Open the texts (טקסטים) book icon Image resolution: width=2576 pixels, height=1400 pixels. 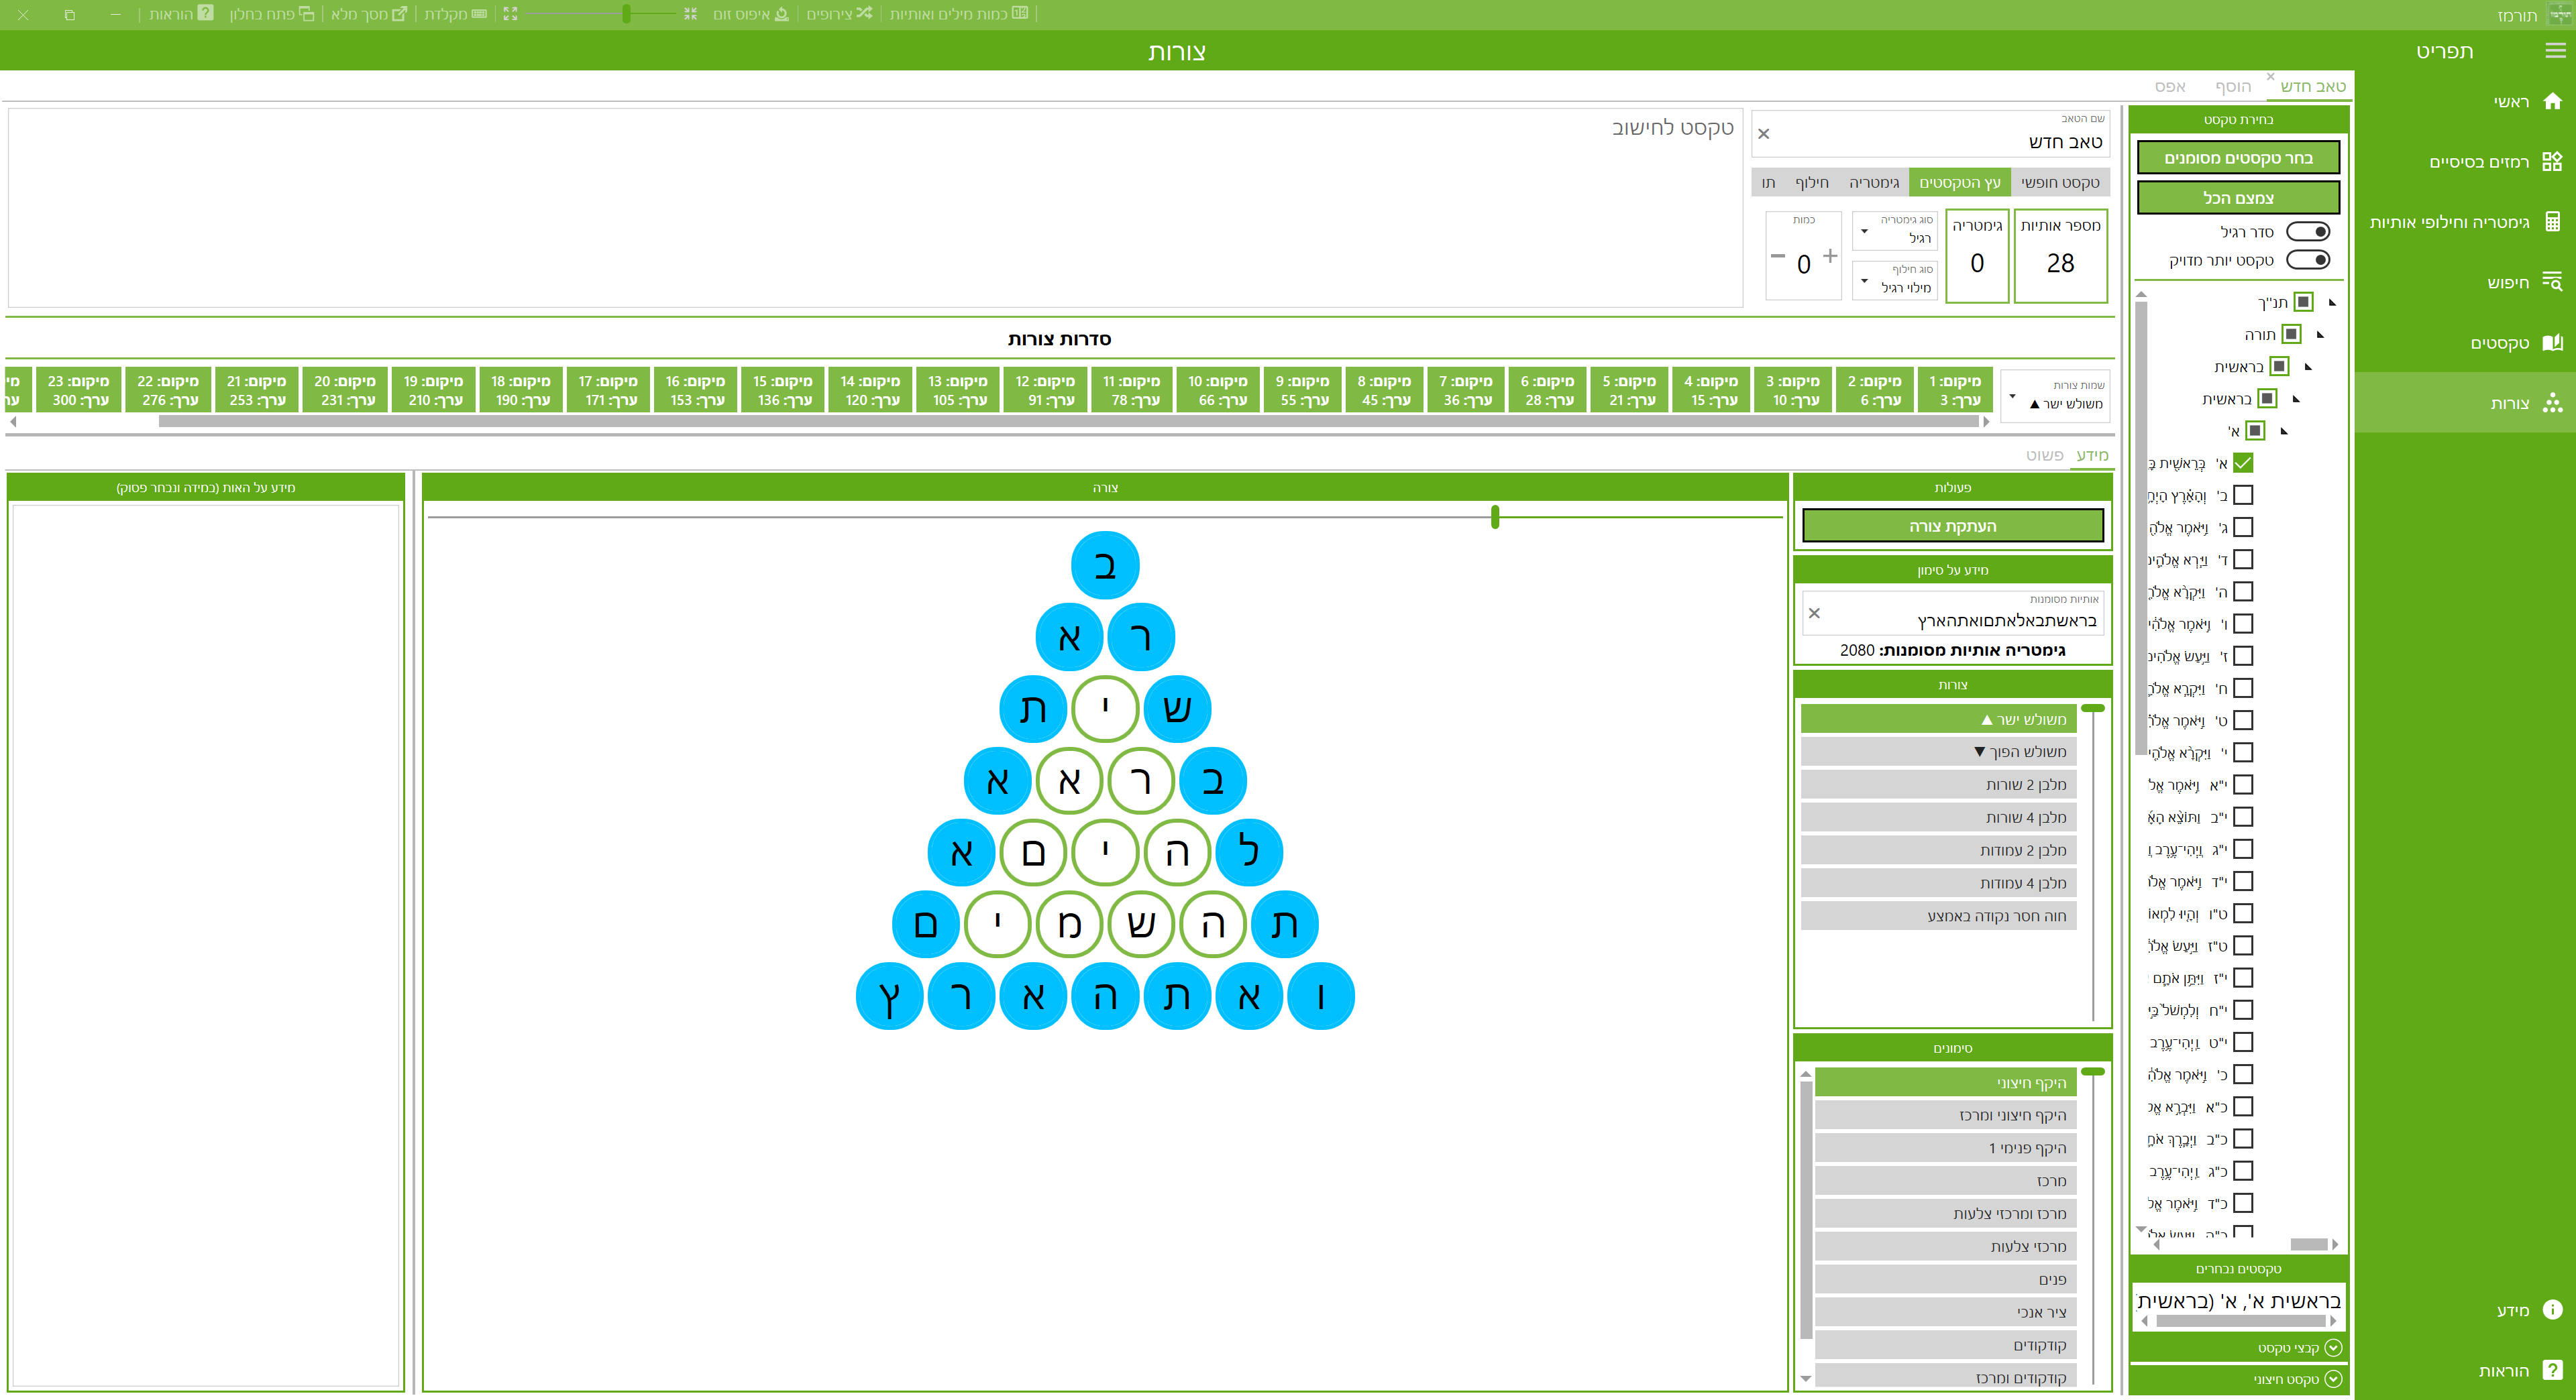tap(2552, 343)
